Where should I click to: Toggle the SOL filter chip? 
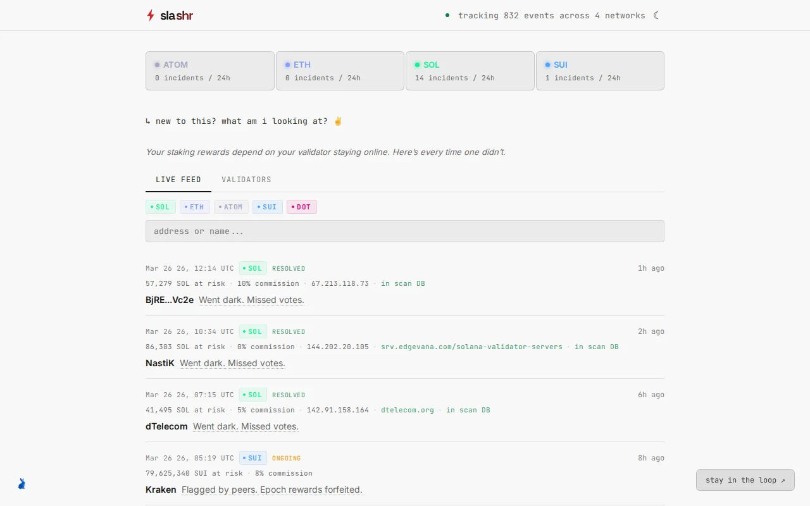[x=161, y=207]
